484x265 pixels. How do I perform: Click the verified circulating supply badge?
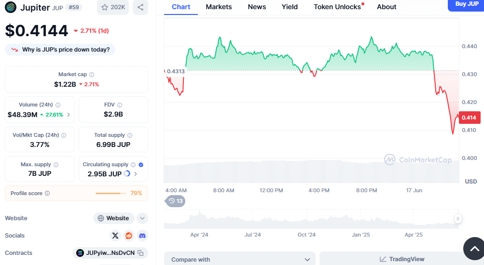[141, 165]
